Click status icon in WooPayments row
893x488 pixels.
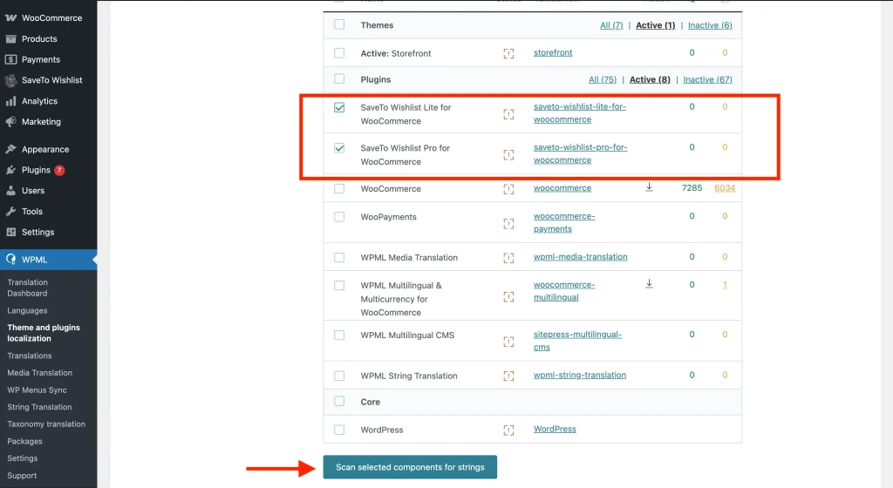coord(508,224)
